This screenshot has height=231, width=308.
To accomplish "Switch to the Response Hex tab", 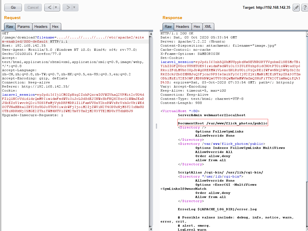I will click(x=197, y=26).
